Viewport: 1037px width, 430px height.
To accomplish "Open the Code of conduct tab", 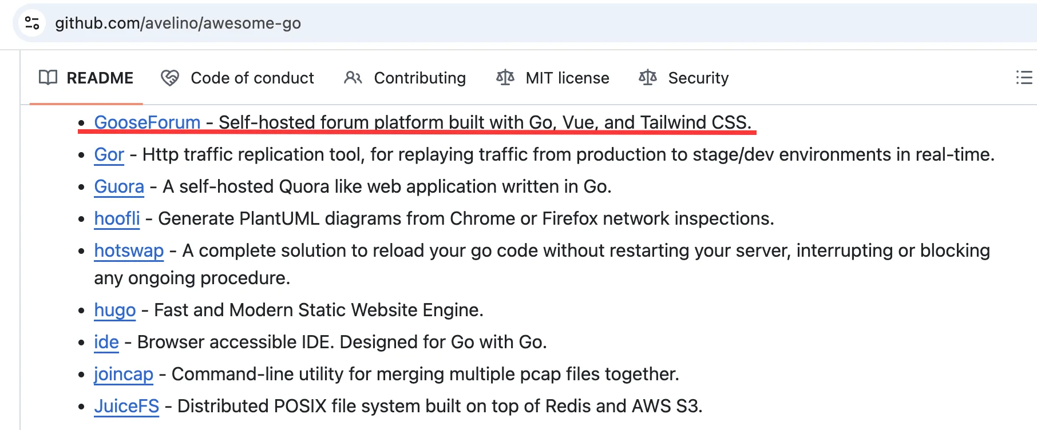I will point(238,78).
